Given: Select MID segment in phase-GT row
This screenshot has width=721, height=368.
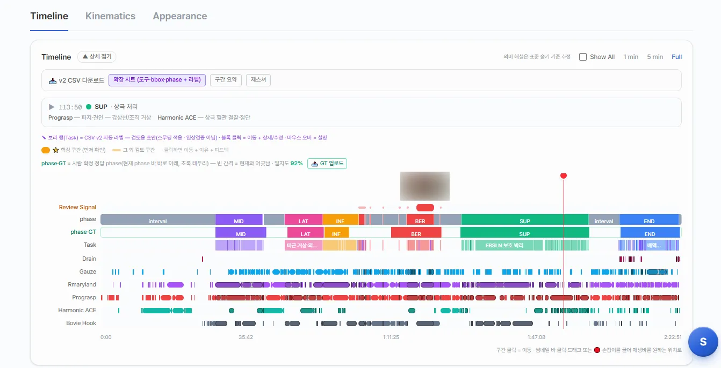Looking at the screenshot, I should [x=241, y=232].
